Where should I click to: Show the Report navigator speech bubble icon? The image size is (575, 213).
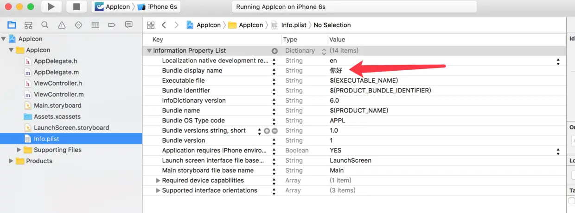click(x=128, y=25)
